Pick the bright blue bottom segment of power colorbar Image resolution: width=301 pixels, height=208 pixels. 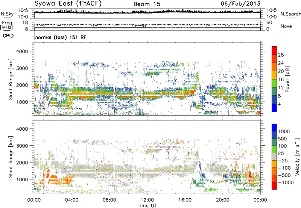(274, 108)
